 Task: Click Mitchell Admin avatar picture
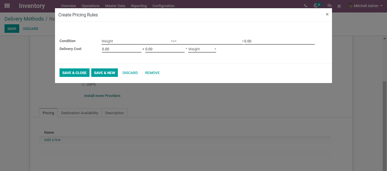pos(350,6)
